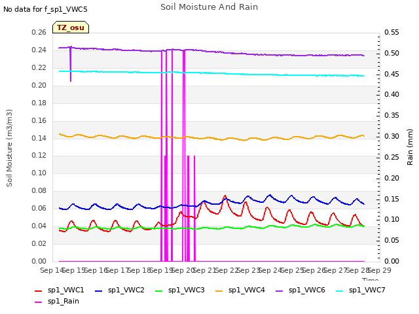The width and height of the screenshot is (419, 314).
Task: Click the red VWC1 peak near Sep 22
Action: click(225, 196)
